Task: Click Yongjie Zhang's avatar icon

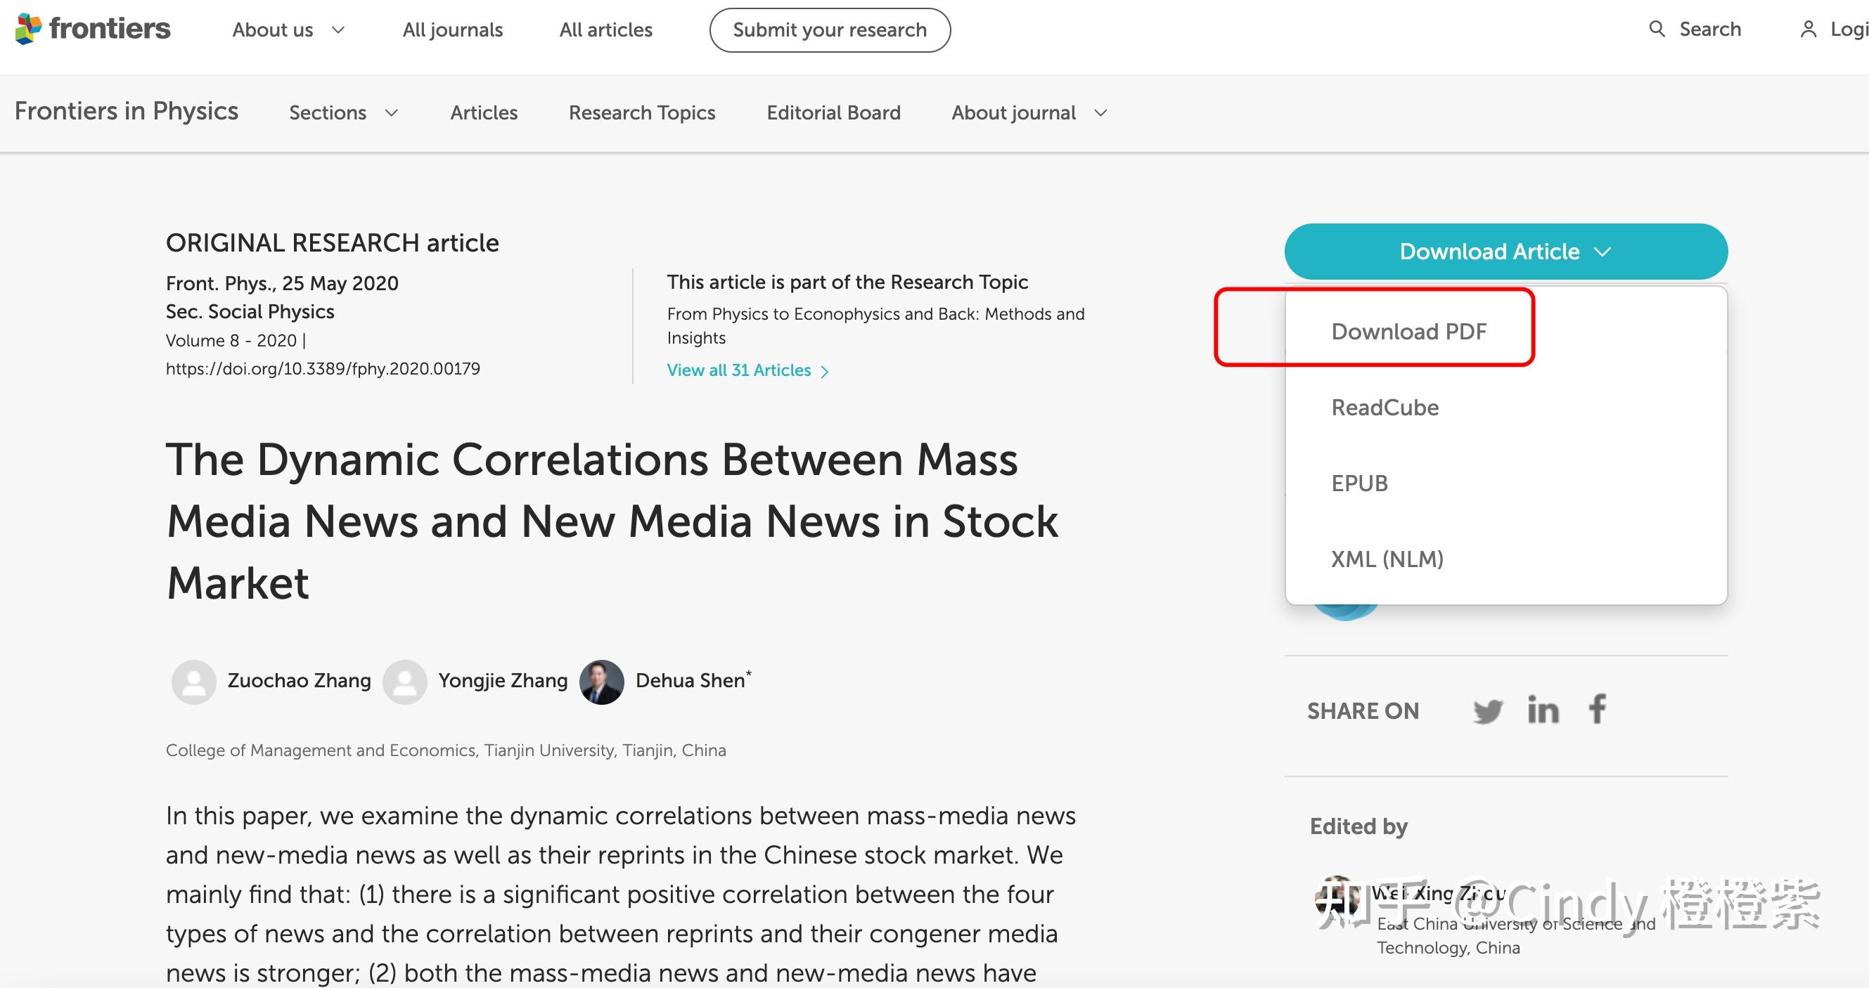Action: 405,682
